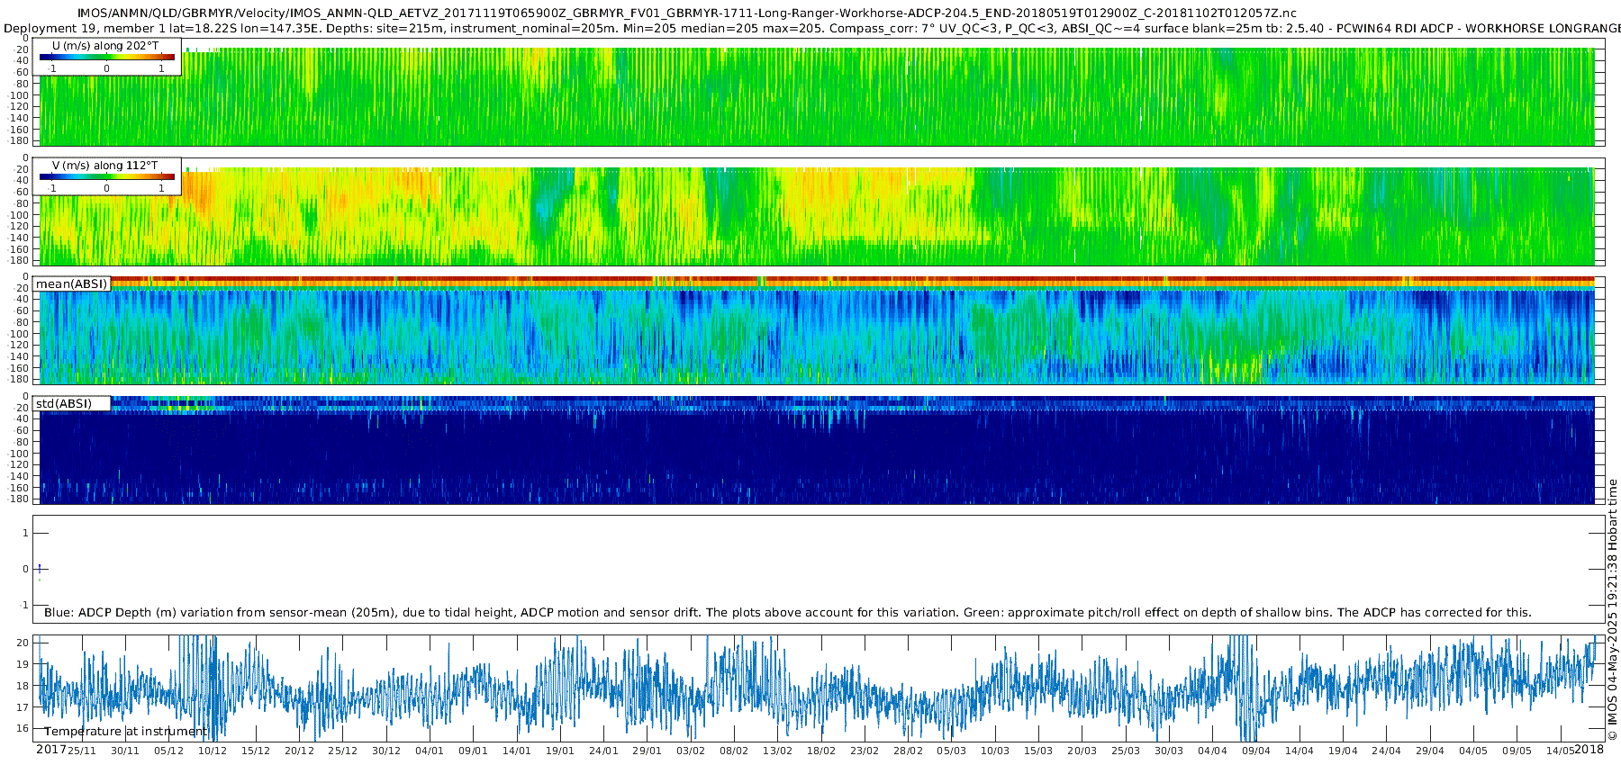
Task: Click the U velocity colorbar legend
Action: pyautogui.click(x=107, y=58)
